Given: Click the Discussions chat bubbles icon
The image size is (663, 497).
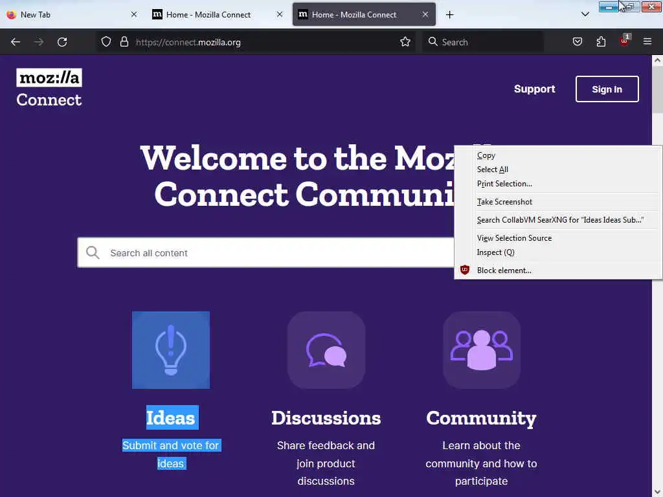Looking at the screenshot, I should click(326, 350).
